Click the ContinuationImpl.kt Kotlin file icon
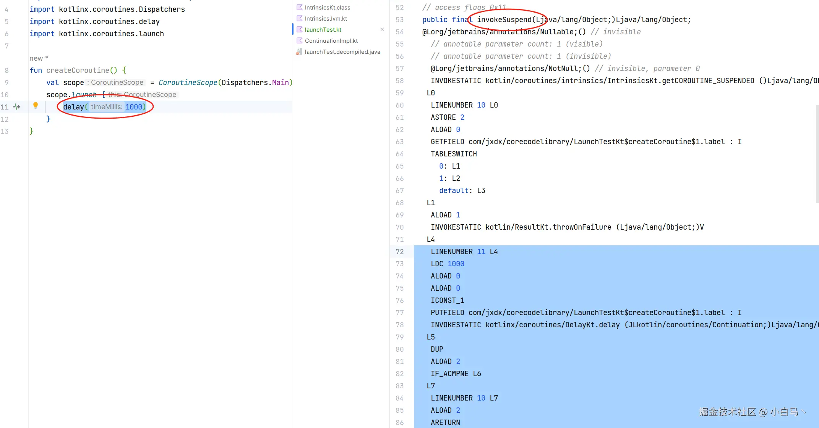 [x=300, y=40]
